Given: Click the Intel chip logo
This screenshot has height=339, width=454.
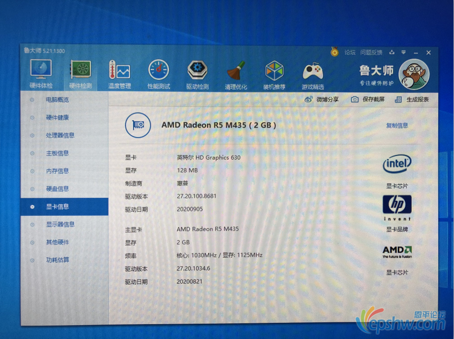Looking at the screenshot, I should coord(397,164).
